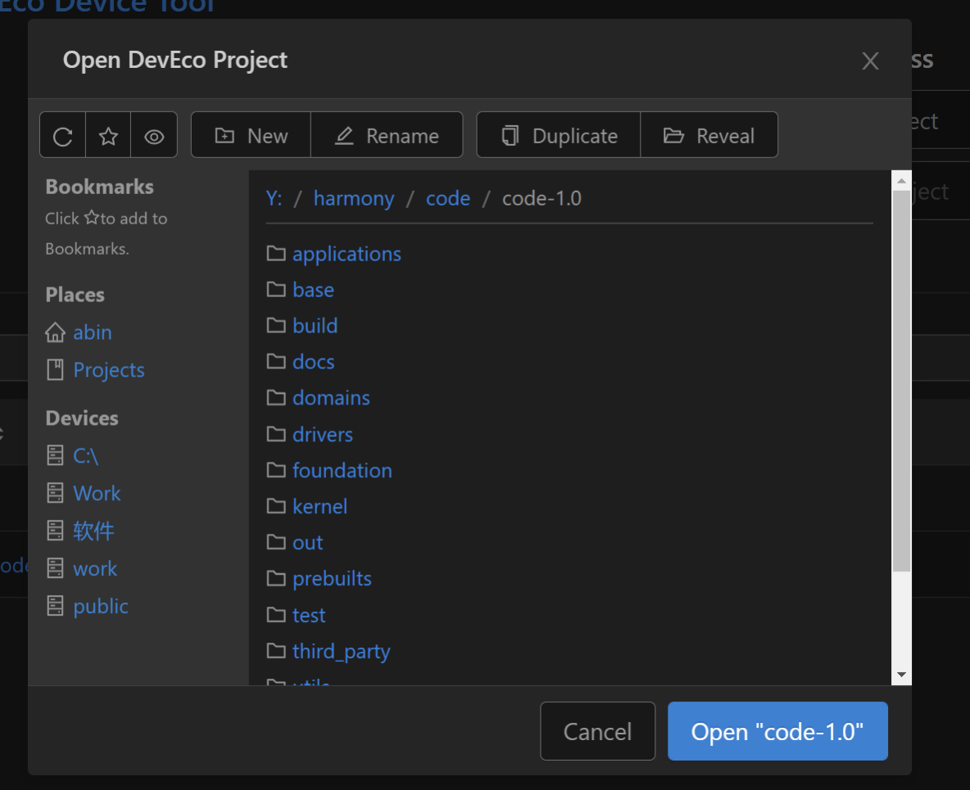This screenshot has width=970, height=790.
Task: Open the Projects place
Action: coord(108,370)
